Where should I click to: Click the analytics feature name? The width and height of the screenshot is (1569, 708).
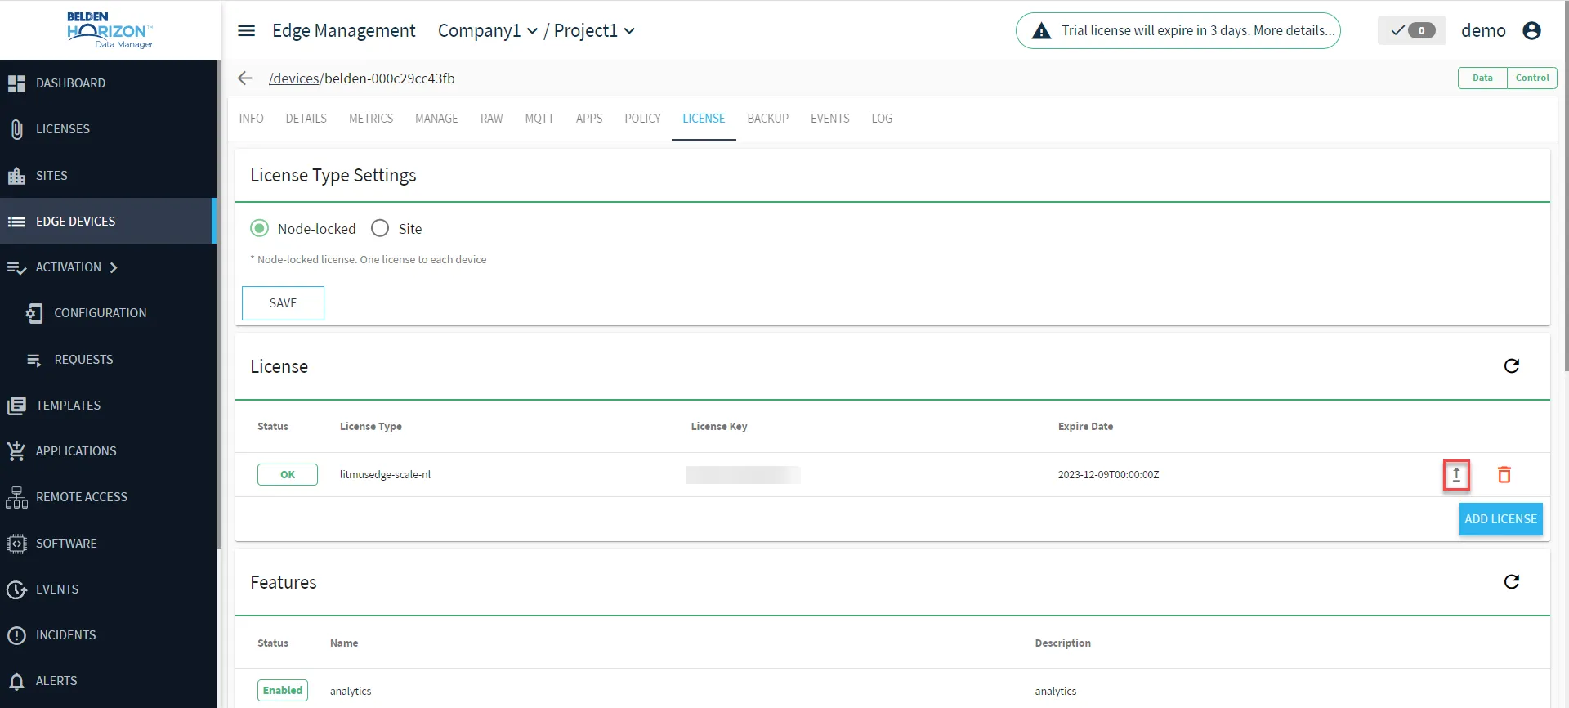click(351, 692)
